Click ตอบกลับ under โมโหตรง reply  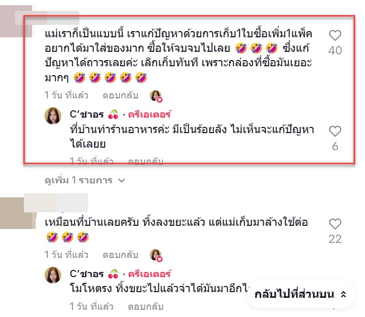coord(146,307)
